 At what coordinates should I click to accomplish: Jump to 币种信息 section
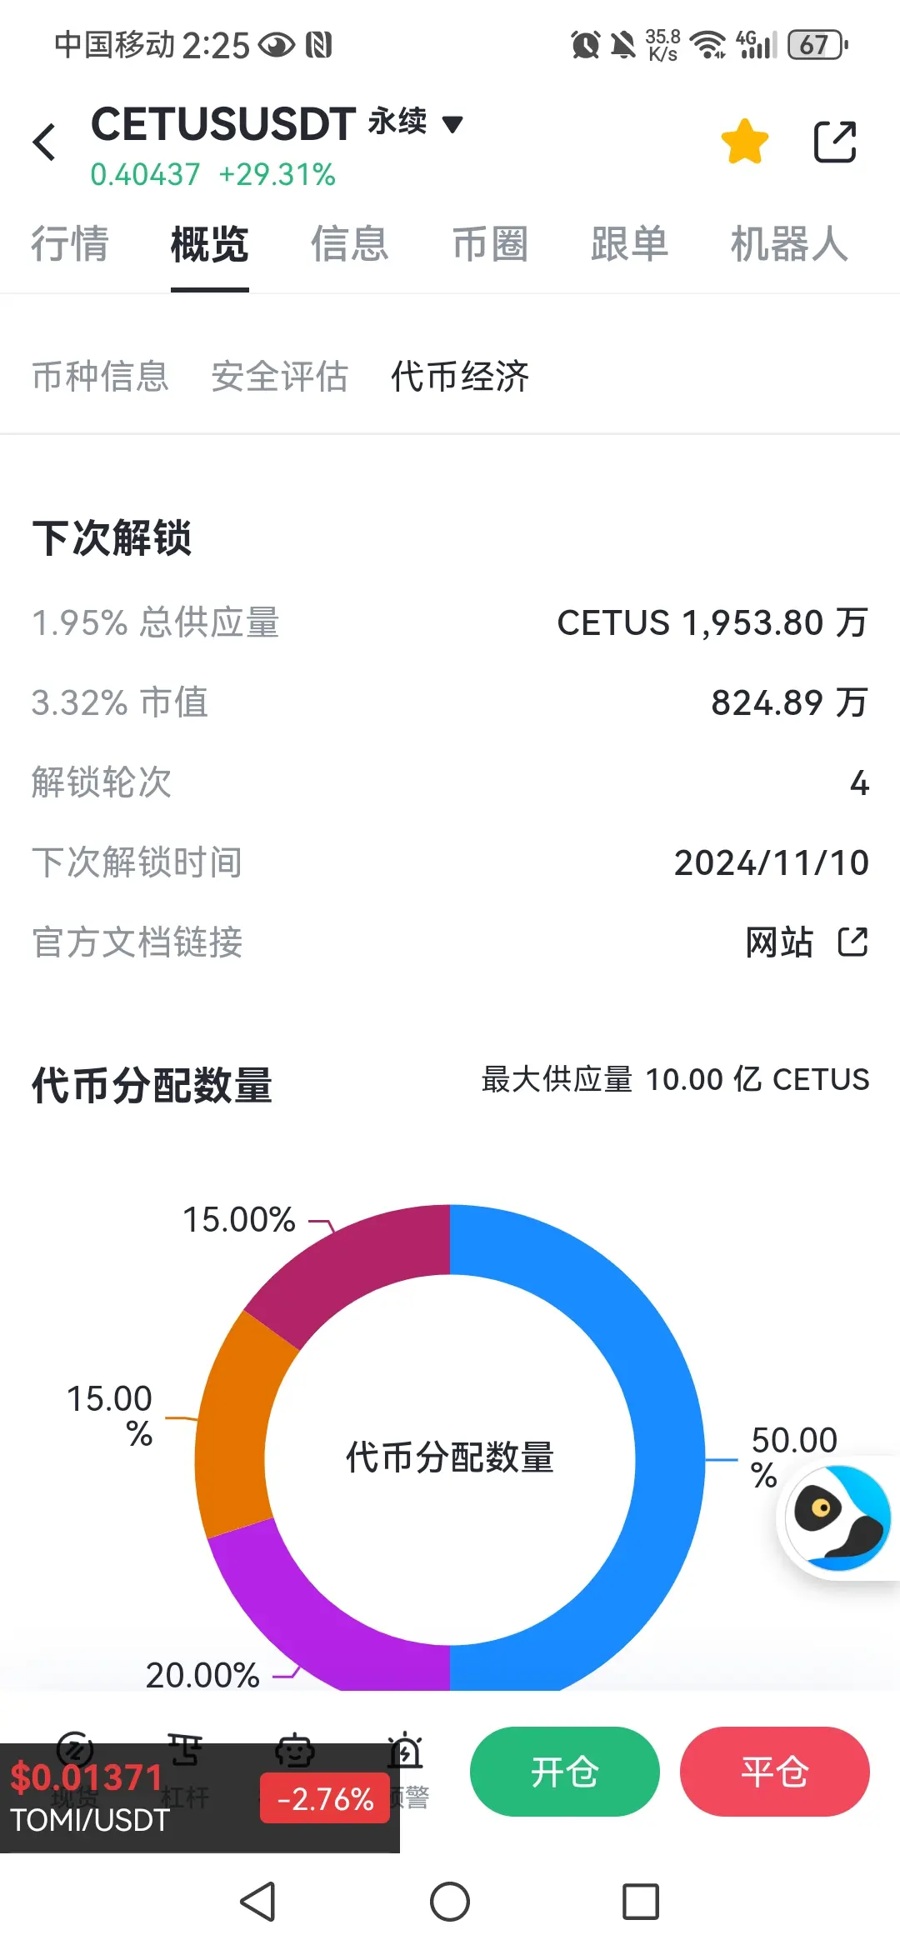pos(100,376)
